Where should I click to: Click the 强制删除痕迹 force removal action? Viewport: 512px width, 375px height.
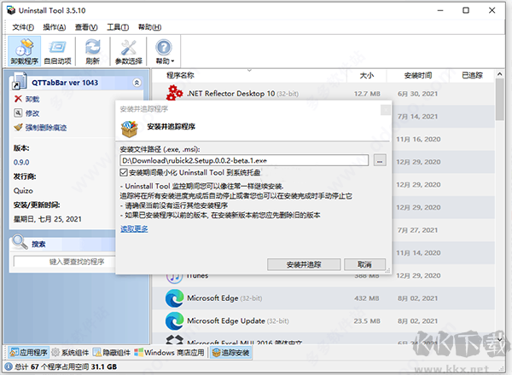pos(40,128)
